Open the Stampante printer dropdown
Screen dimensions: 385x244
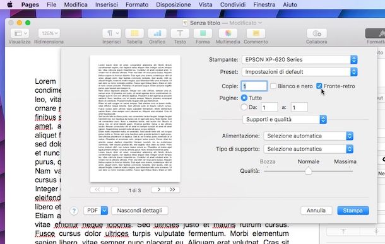point(300,60)
